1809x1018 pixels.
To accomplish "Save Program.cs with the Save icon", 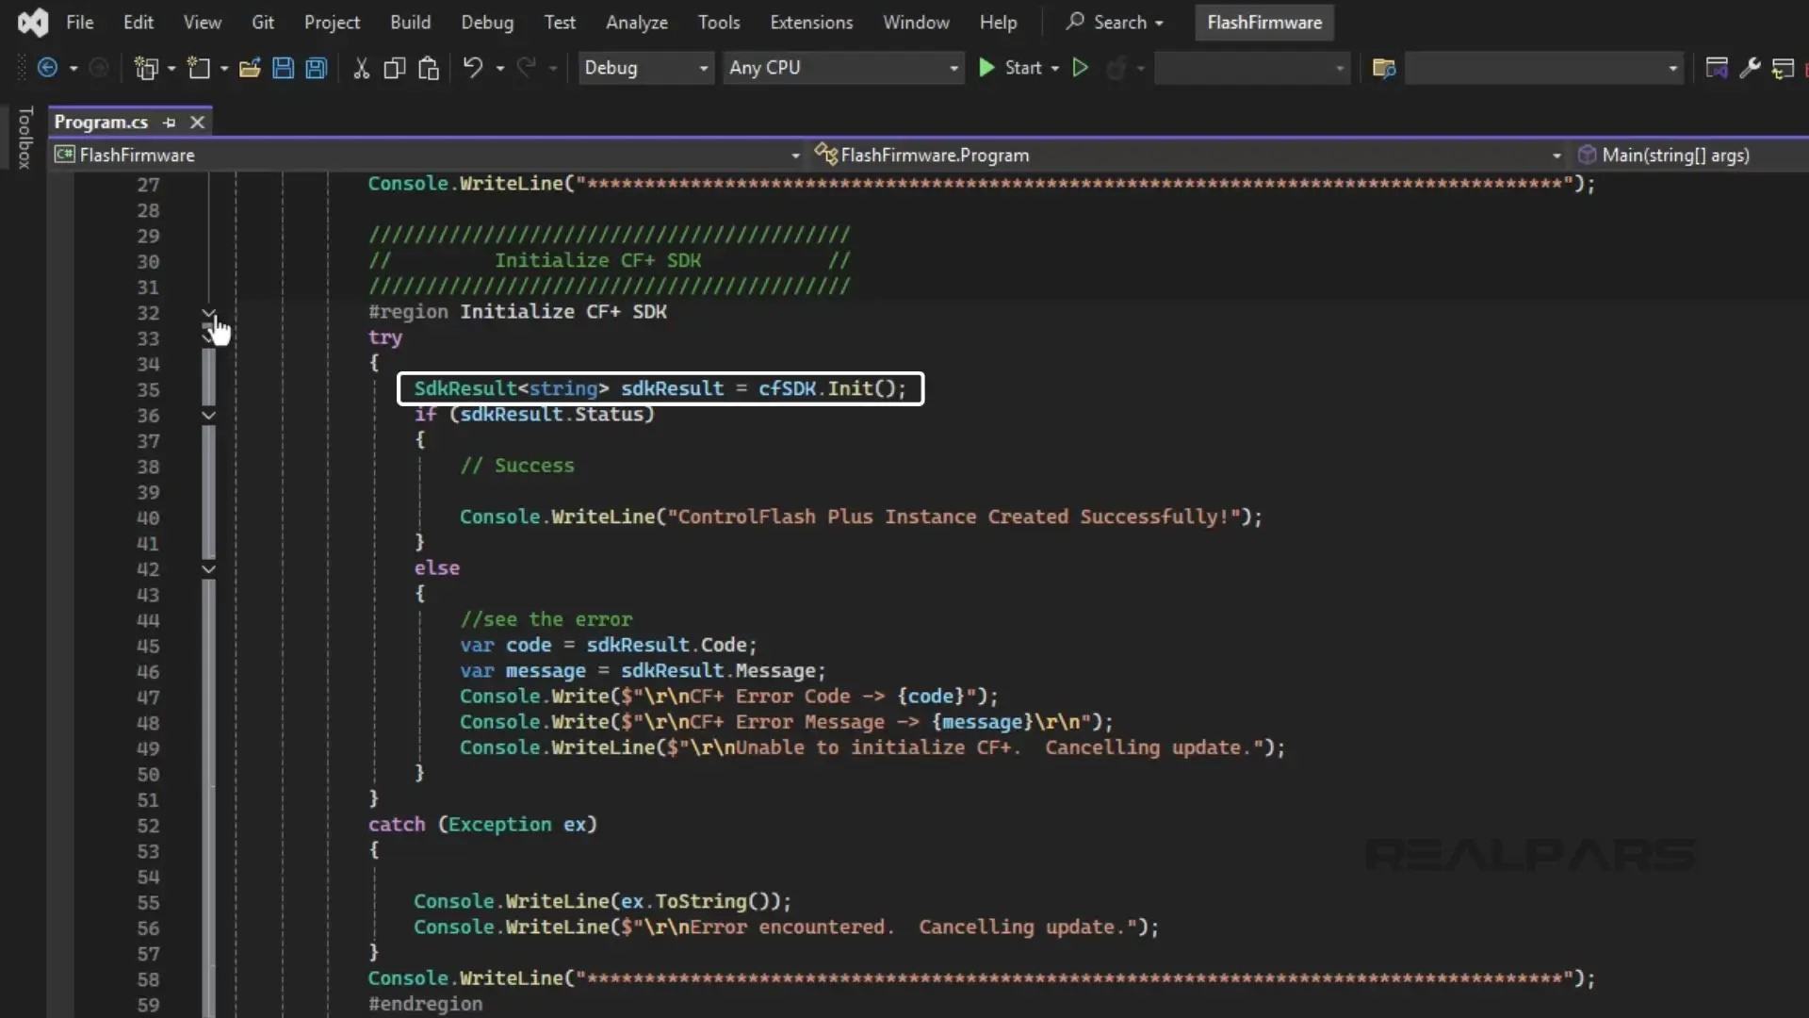I will [283, 68].
